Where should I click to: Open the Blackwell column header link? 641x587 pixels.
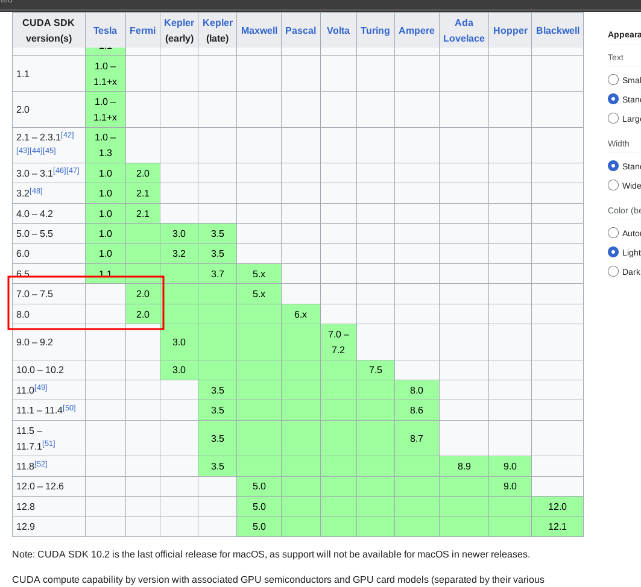[558, 31]
